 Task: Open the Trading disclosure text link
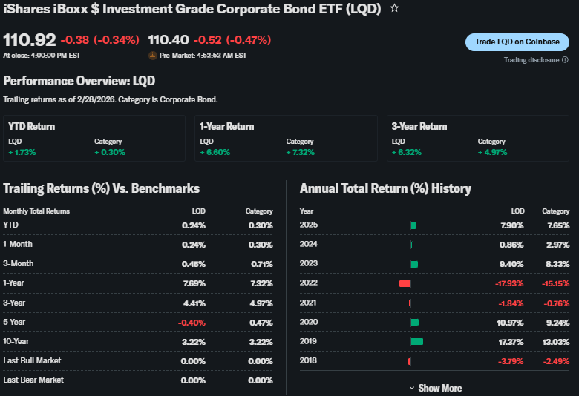point(531,60)
